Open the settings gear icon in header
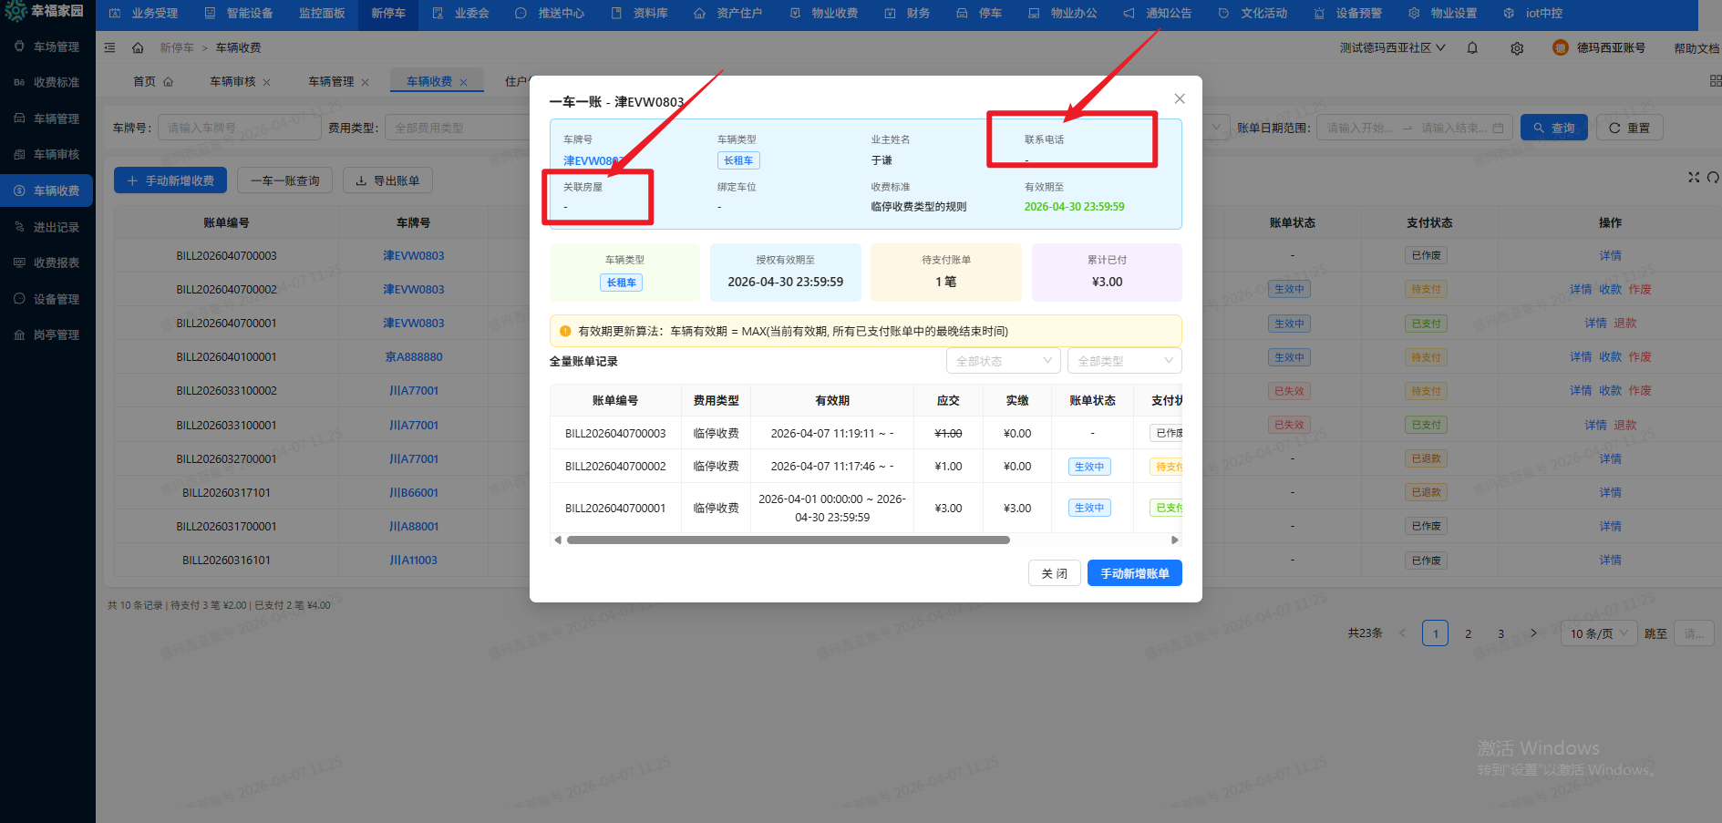Image resolution: width=1722 pixels, height=823 pixels. (1517, 48)
